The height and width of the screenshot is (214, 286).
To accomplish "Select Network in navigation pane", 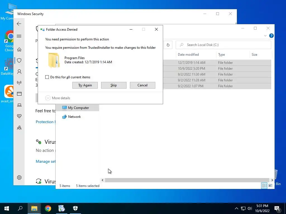I will 74,117.
